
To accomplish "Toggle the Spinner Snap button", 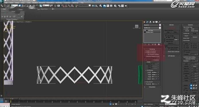I will pos(73,6).
